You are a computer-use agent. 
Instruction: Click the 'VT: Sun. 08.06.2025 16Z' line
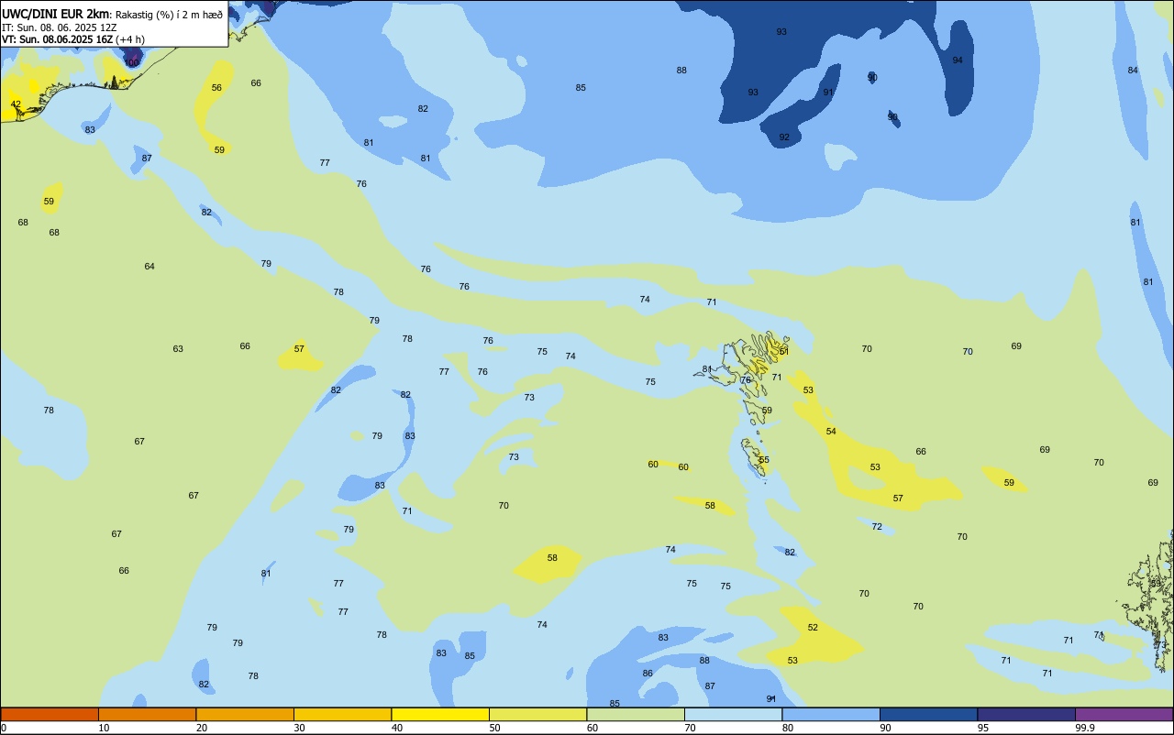(57, 39)
